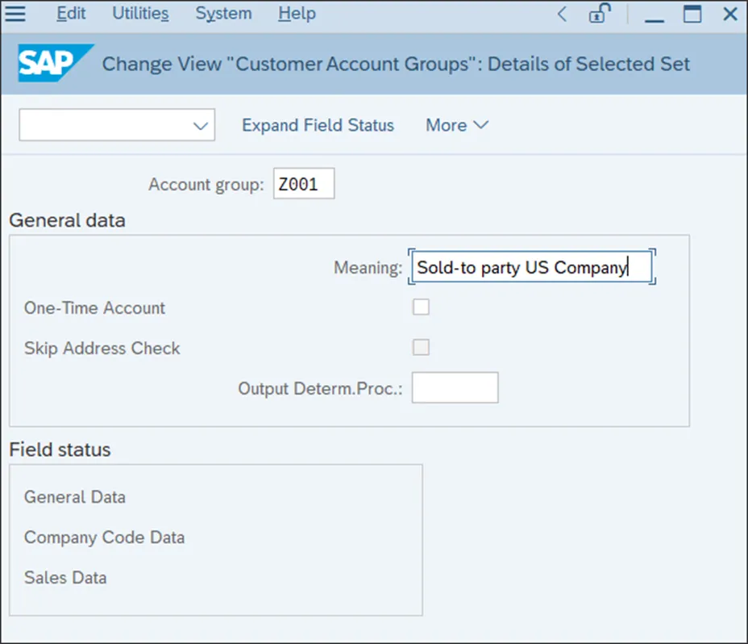Select General Data field status
Viewport: 748px width, 644px height.
(x=75, y=497)
